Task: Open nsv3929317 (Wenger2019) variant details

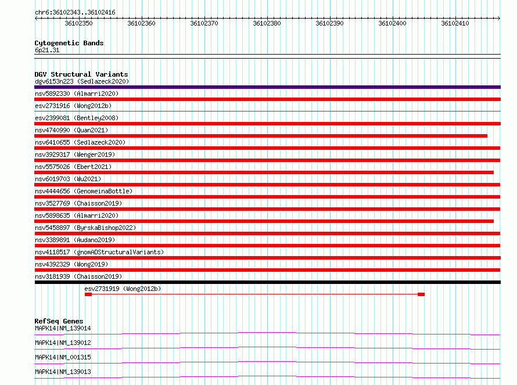Action: pos(75,154)
